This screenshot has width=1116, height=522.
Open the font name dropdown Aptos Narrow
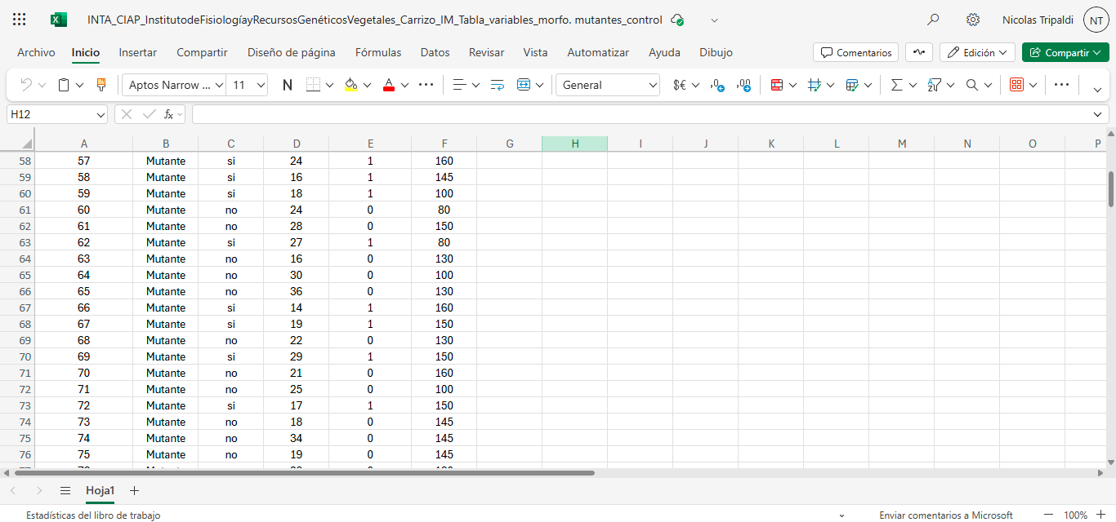click(x=176, y=85)
